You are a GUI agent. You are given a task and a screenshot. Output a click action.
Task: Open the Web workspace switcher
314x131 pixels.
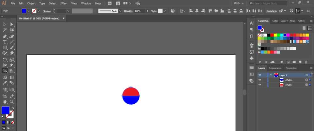tap(239, 3)
